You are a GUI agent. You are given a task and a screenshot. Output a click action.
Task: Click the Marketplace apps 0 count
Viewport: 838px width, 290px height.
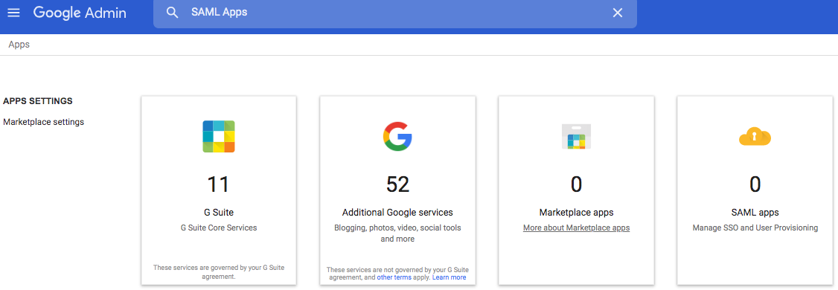(x=576, y=184)
